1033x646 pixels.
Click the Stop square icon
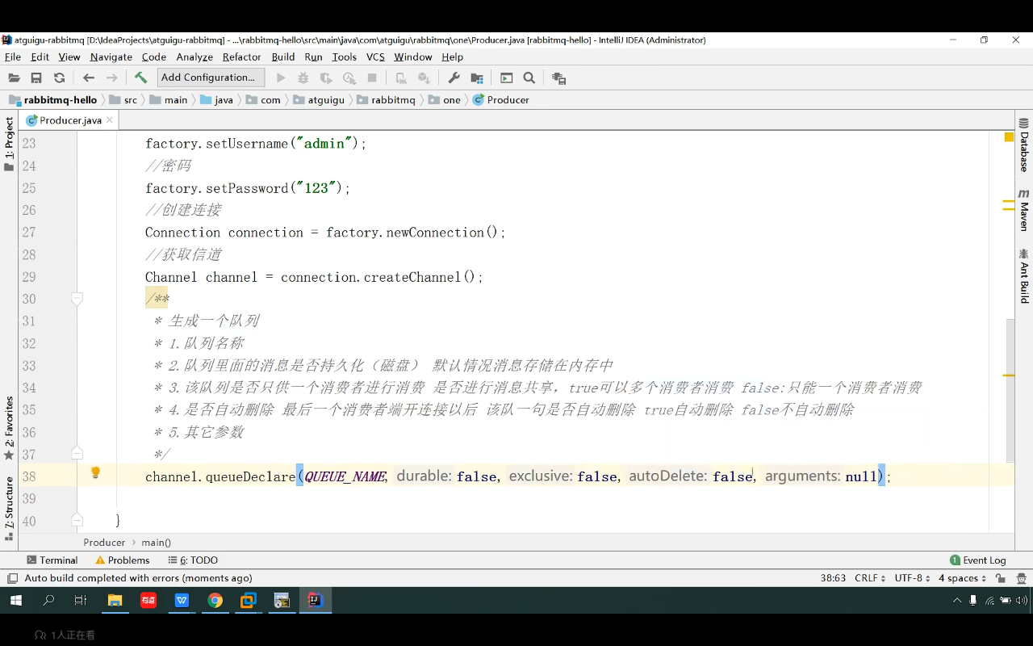click(x=372, y=78)
